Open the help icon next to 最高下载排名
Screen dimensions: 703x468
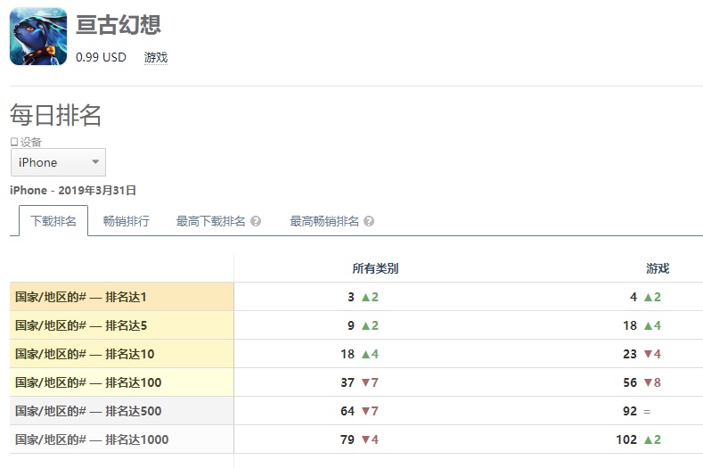[x=256, y=221]
